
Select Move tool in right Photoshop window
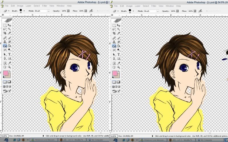pyautogui.click(x=119, y=25)
